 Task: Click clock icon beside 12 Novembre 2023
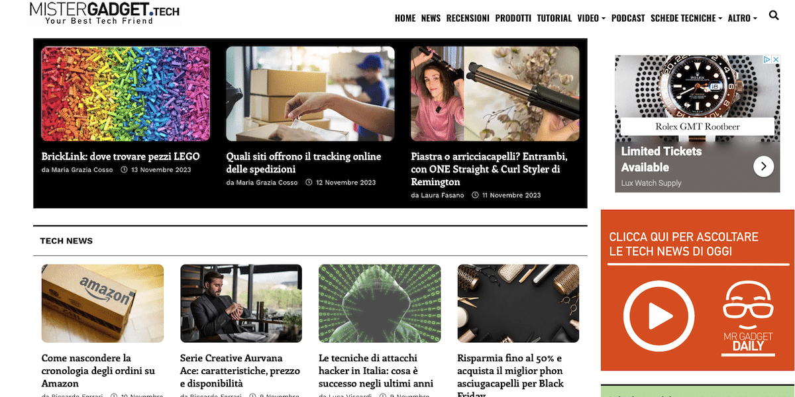[x=309, y=183]
